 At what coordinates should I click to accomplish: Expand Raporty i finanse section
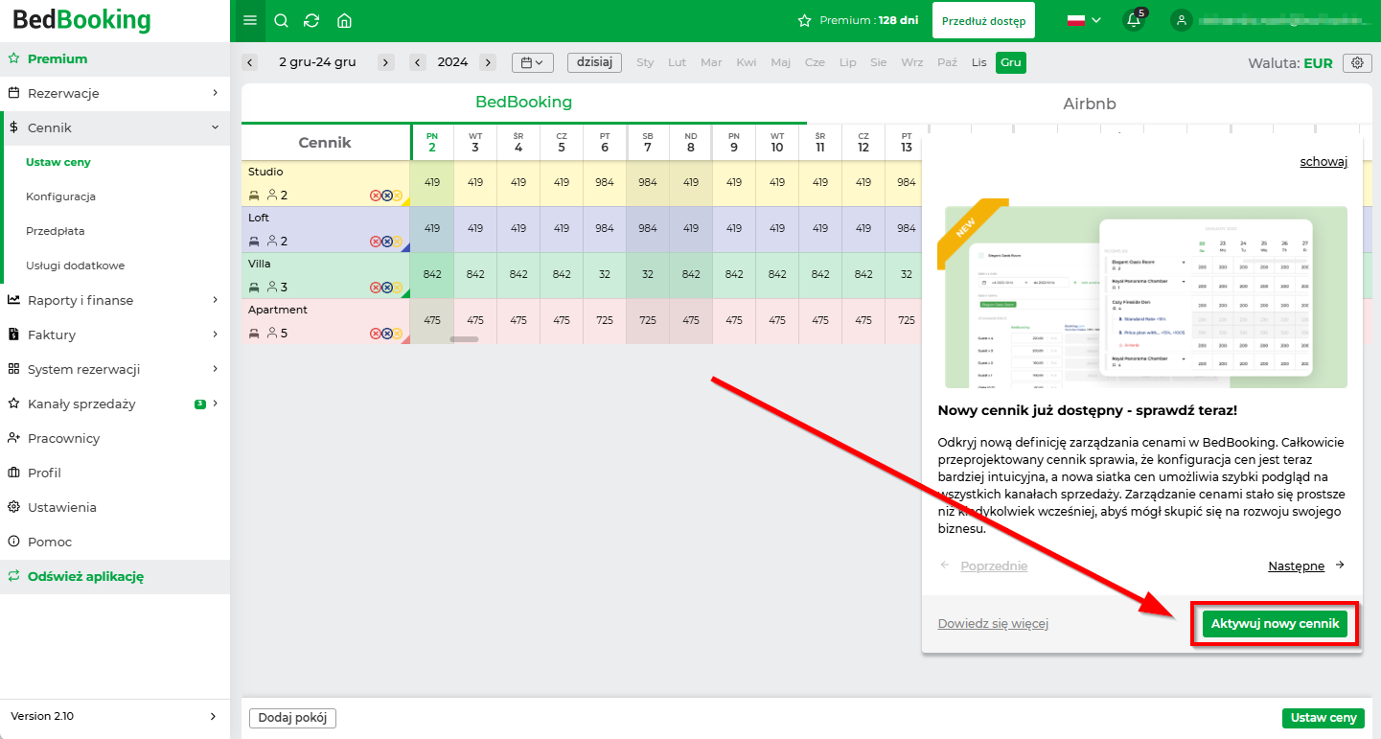115,300
